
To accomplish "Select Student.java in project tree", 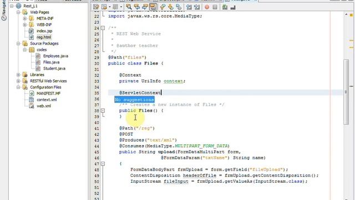I will pos(54,68).
